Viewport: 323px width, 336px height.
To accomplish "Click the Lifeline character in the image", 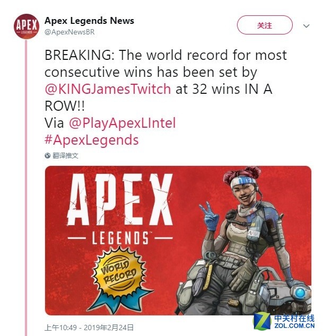I will [245, 240].
